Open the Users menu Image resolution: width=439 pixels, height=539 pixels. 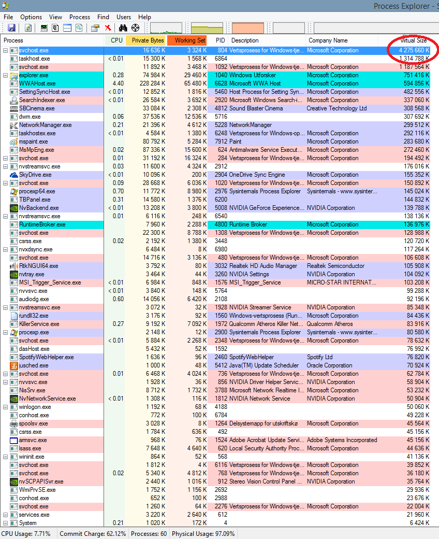[124, 17]
